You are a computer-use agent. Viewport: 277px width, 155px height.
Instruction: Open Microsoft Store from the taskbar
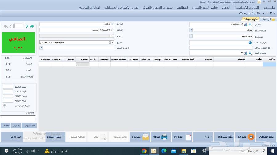pos(194,151)
